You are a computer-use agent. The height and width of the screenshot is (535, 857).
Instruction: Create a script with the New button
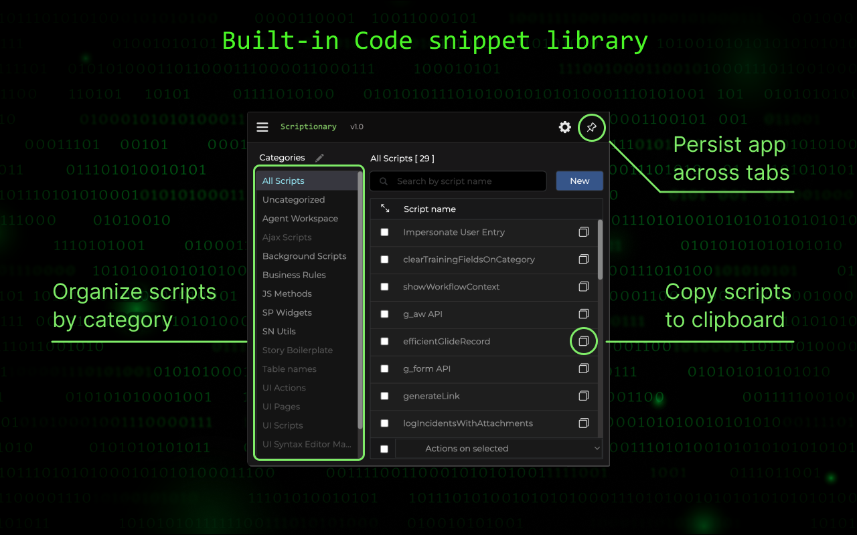tap(580, 181)
